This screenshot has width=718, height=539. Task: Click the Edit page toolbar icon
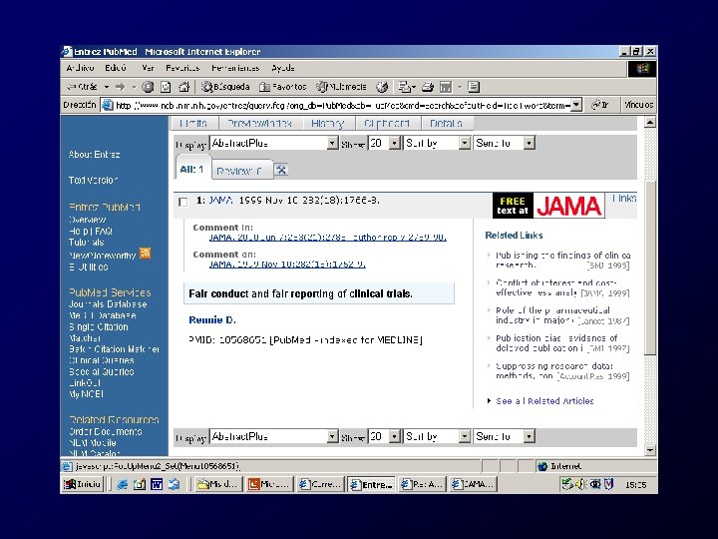[446, 87]
